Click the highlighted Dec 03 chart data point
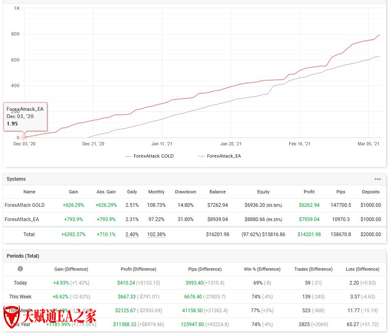 click(24, 137)
